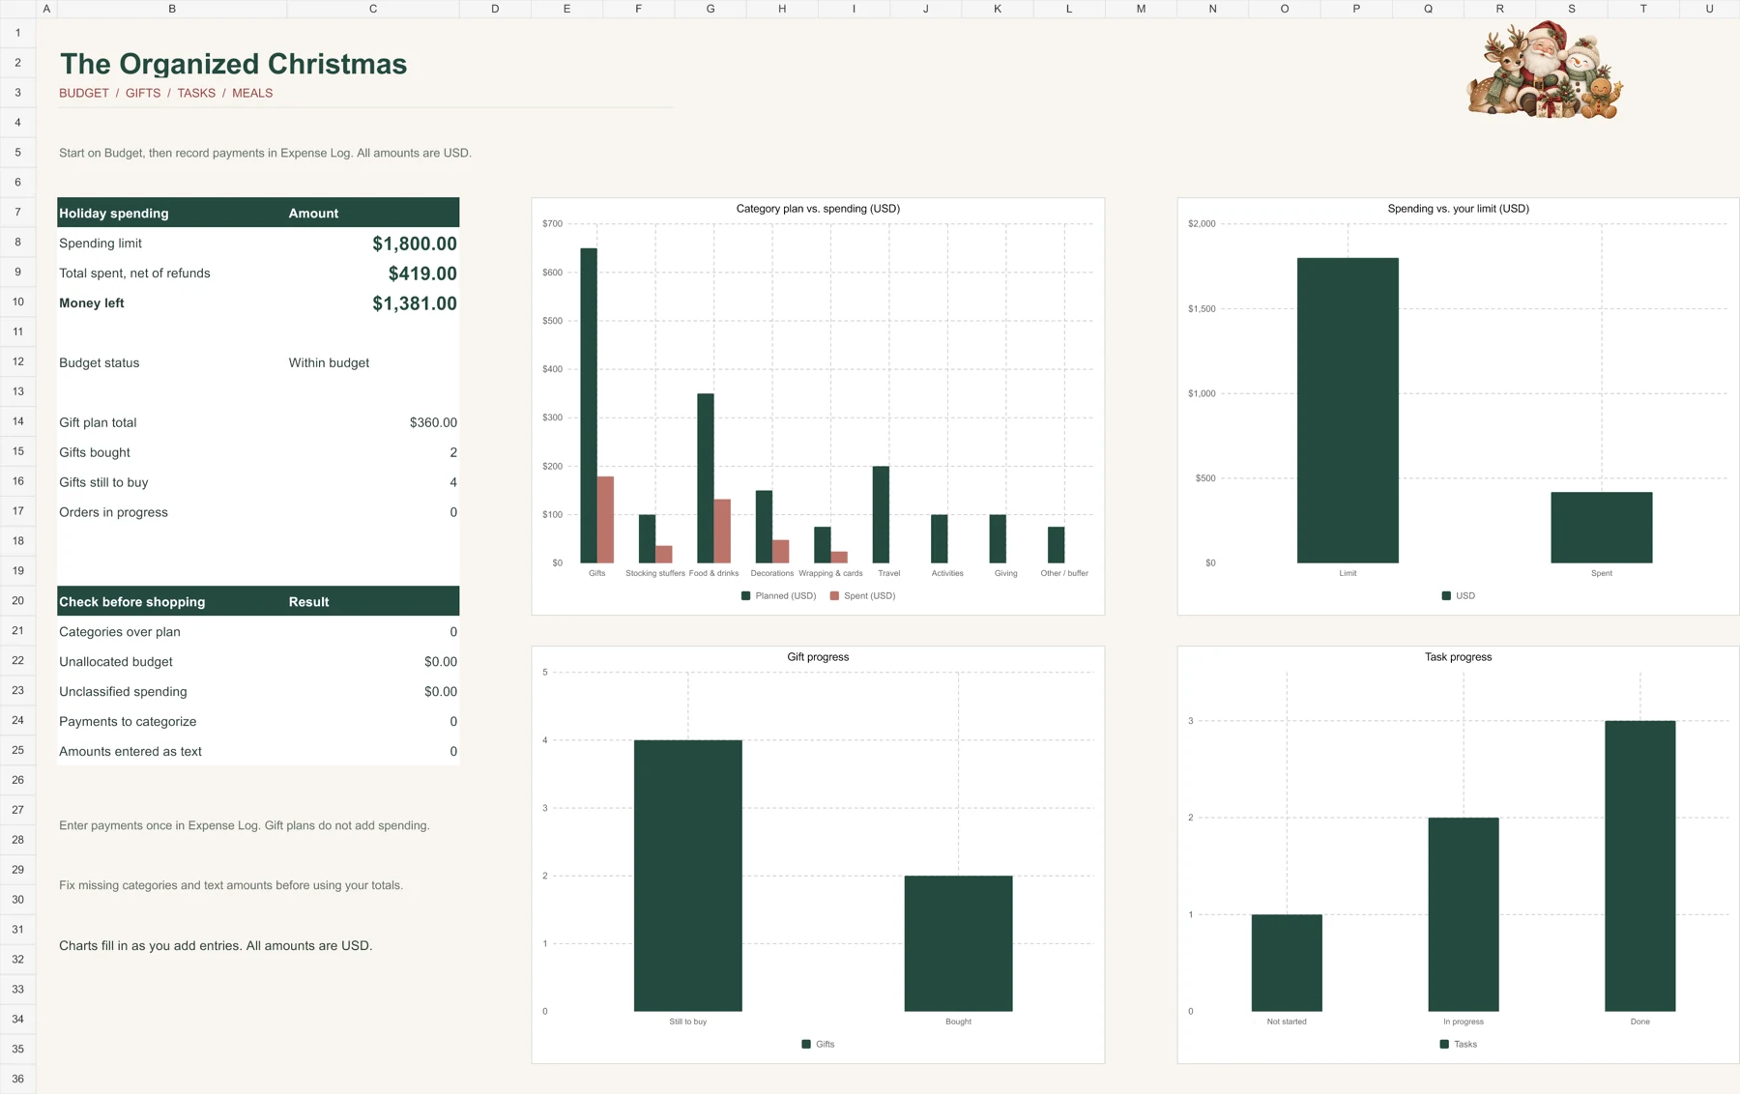
Task: Select row header 7
Action: tap(17, 212)
